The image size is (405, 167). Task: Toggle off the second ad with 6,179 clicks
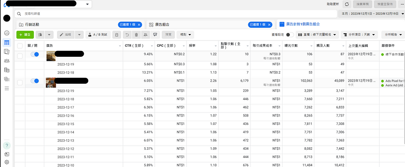[x=35, y=81]
